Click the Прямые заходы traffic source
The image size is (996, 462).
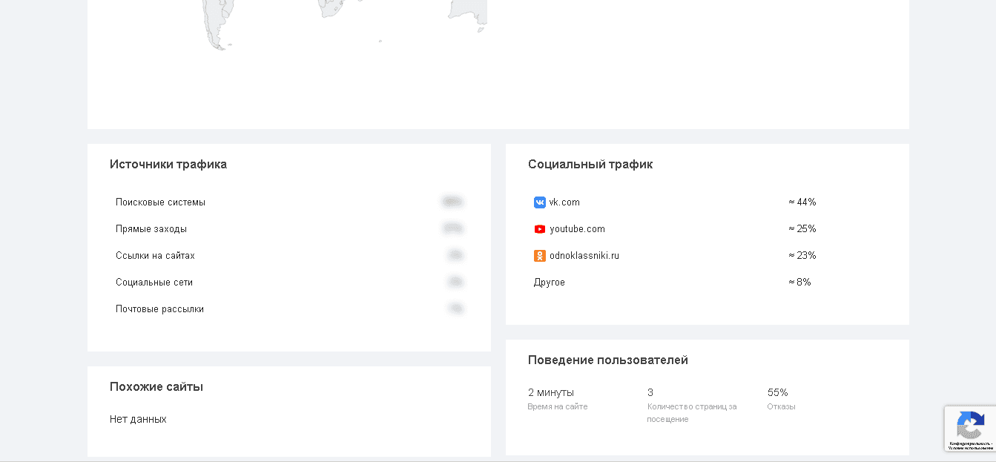151,229
